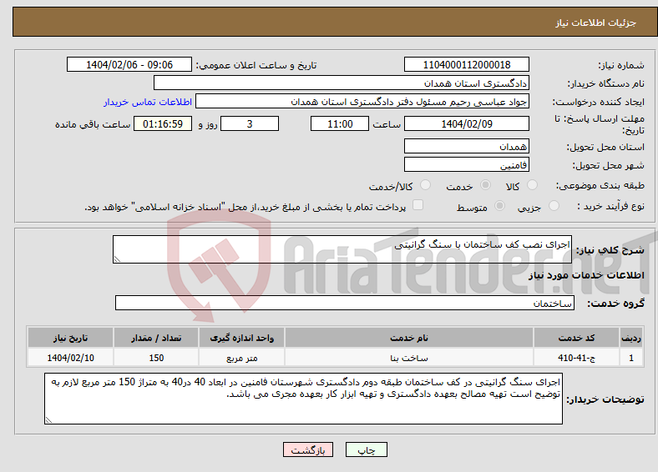This screenshot has height=472, width=658.
Task: Click the بازگشت back button
Action: tap(308, 449)
